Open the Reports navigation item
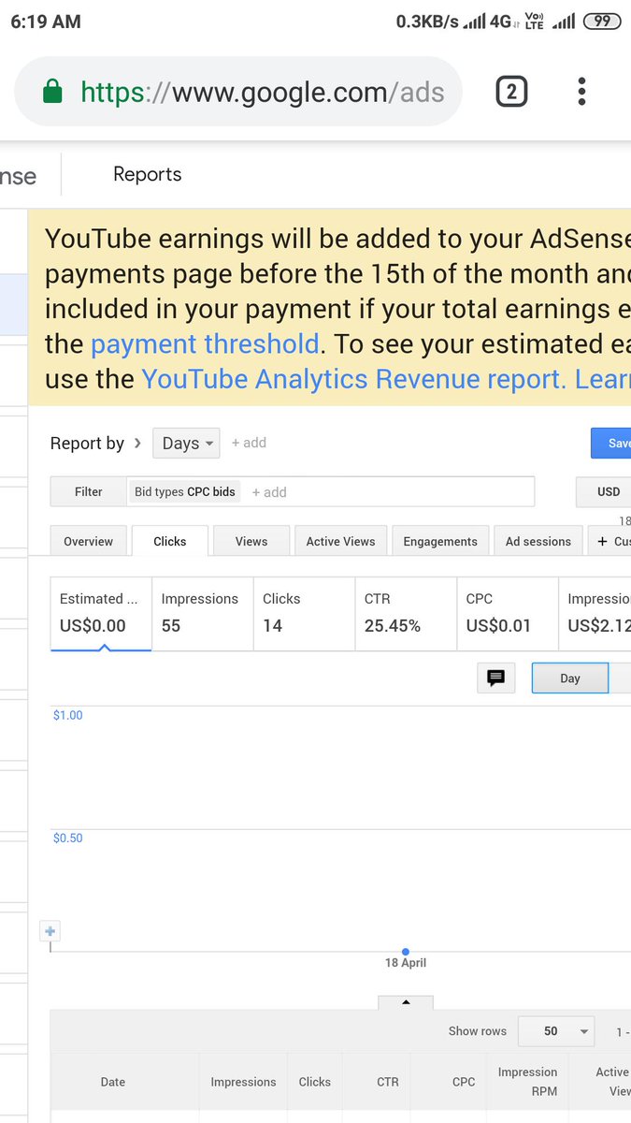The width and height of the screenshot is (631, 1123). [x=148, y=174]
